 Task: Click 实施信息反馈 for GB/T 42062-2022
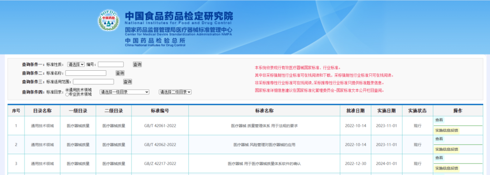[x=446, y=149]
